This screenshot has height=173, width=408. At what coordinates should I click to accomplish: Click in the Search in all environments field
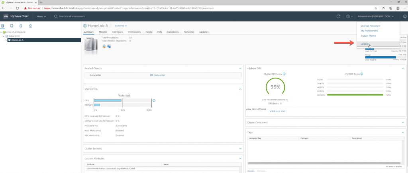coord(72,16)
